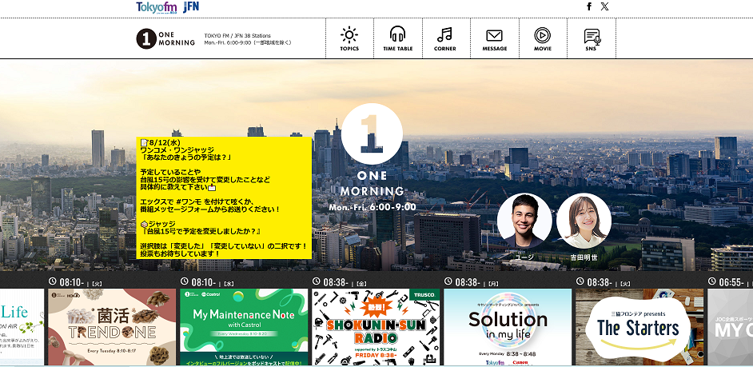Click the yellow 8/12 announcement box
Viewport: 753px width, 367px height.
tap(224, 198)
